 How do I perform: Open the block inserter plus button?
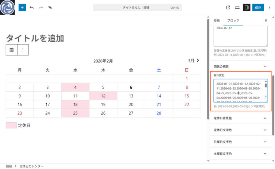tap(22, 7)
